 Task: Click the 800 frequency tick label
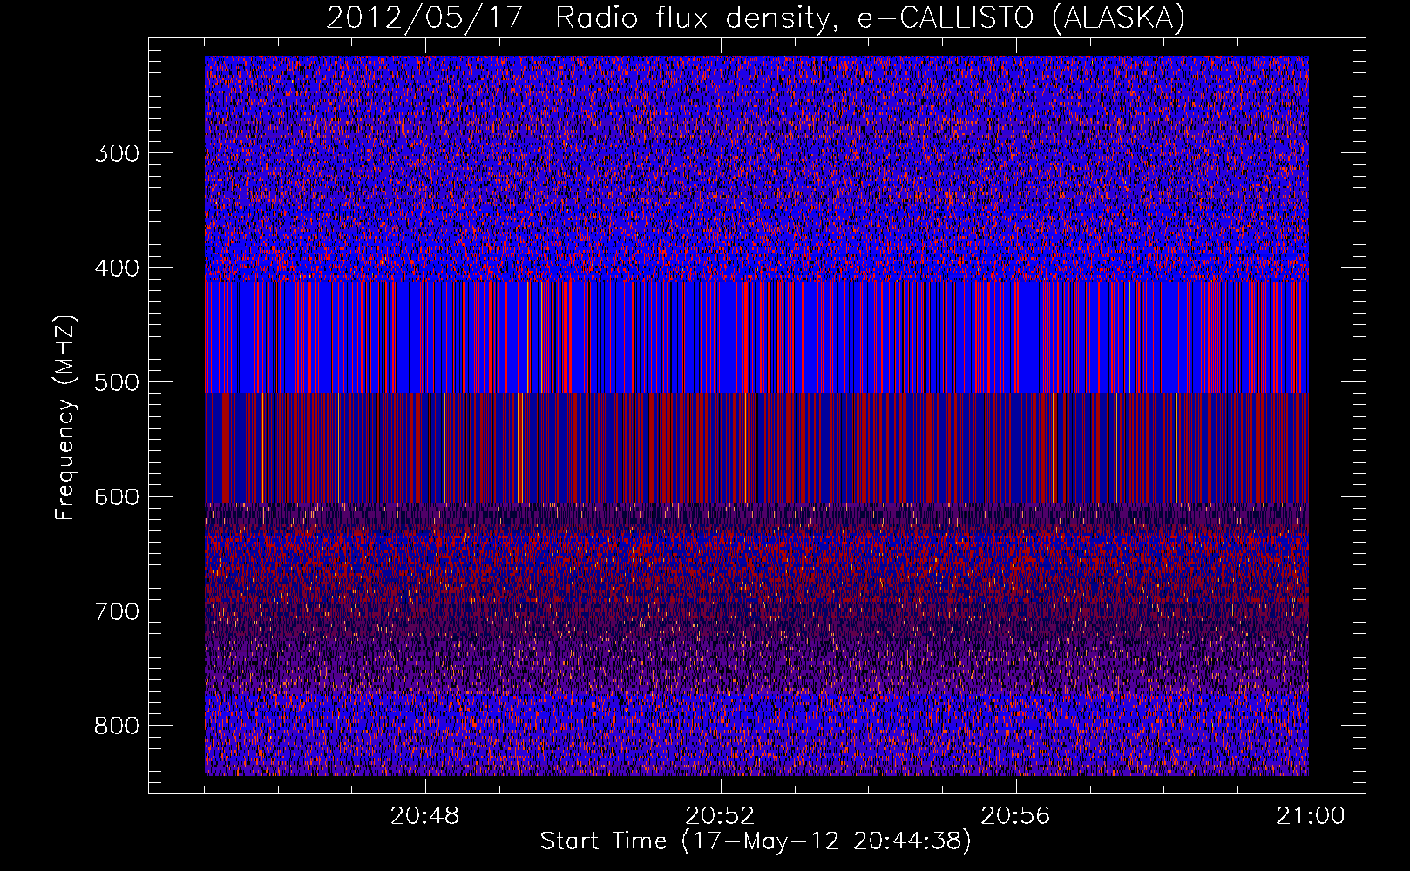click(117, 726)
